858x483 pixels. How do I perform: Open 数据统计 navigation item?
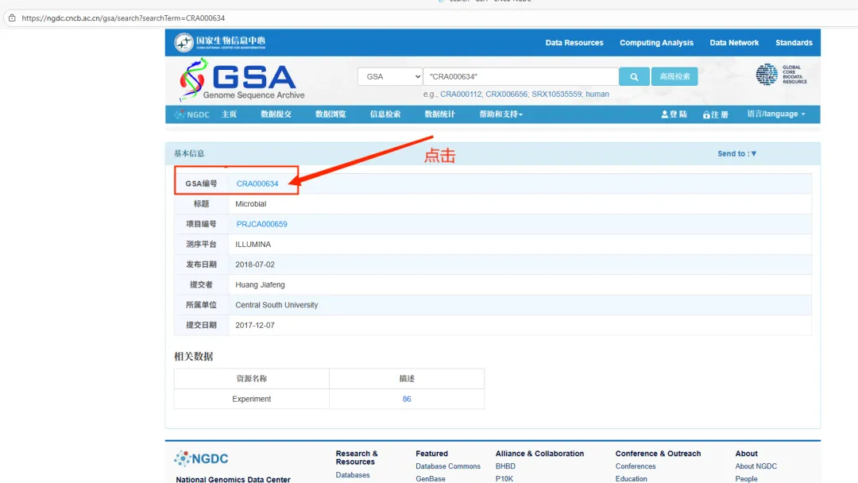pyautogui.click(x=440, y=114)
